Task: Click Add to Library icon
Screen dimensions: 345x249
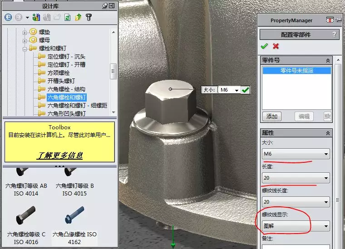Action: (x=36, y=17)
